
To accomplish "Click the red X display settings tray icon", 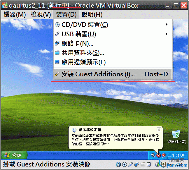I will (158, 155).
